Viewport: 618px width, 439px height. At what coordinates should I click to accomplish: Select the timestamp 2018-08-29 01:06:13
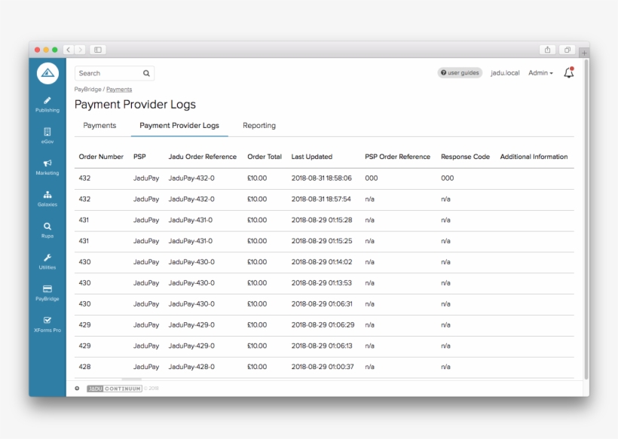(x=322, y=346)
